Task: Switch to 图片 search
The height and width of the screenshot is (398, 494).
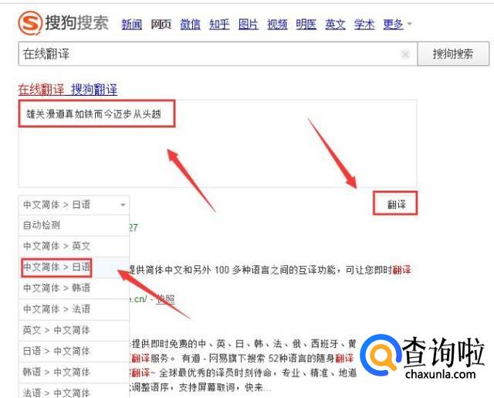Action: (x=249, y=24)
